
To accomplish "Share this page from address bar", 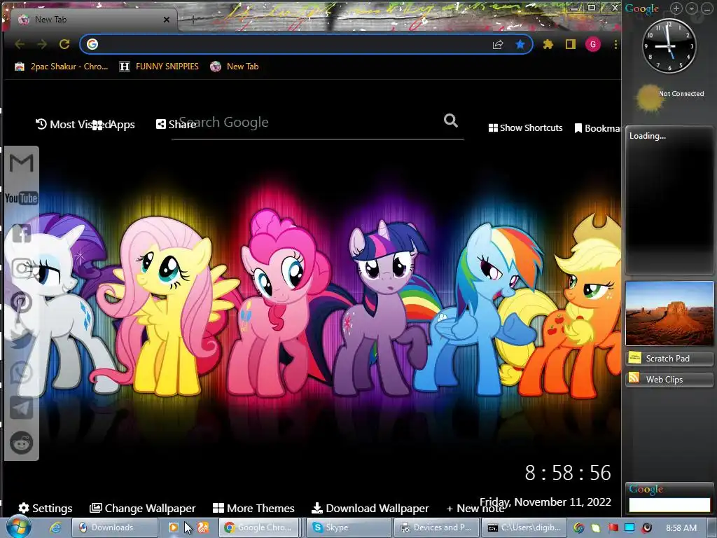I will (498, 44).
